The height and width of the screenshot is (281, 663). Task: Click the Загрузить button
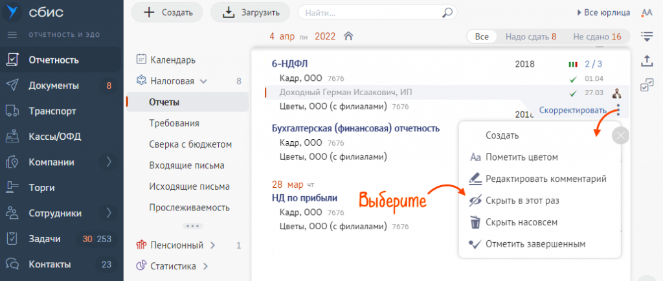tap(251, 12)
